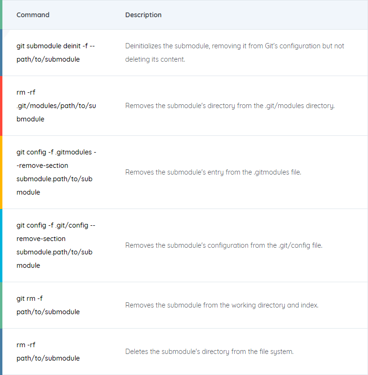The width and height of the screenshot is (368, 375).
Task: Click the green stripe beside git rm row
Action: [x=1, y=305]
